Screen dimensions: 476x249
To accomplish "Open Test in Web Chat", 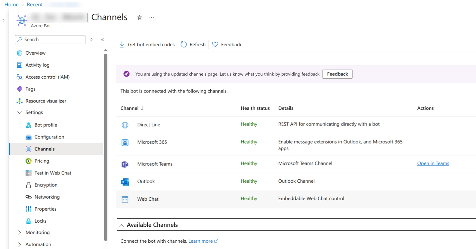I will coord(53,173).
